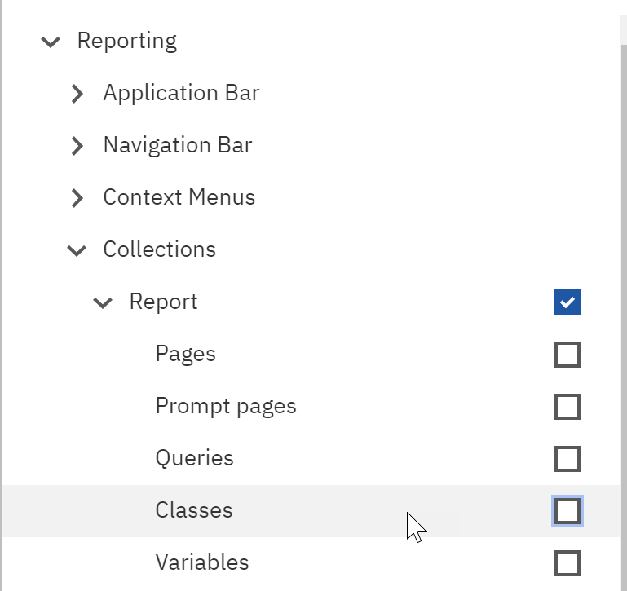The width and height of the screenshot is (627, 591).
Task: Collapse the Report node chevron
Action: (x=103, y=302)
